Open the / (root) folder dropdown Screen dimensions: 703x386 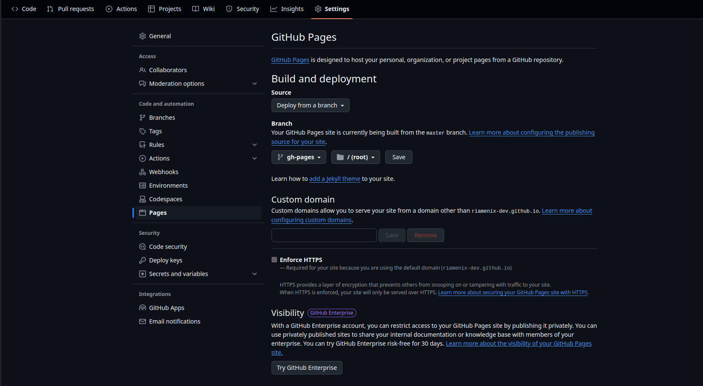356,157
